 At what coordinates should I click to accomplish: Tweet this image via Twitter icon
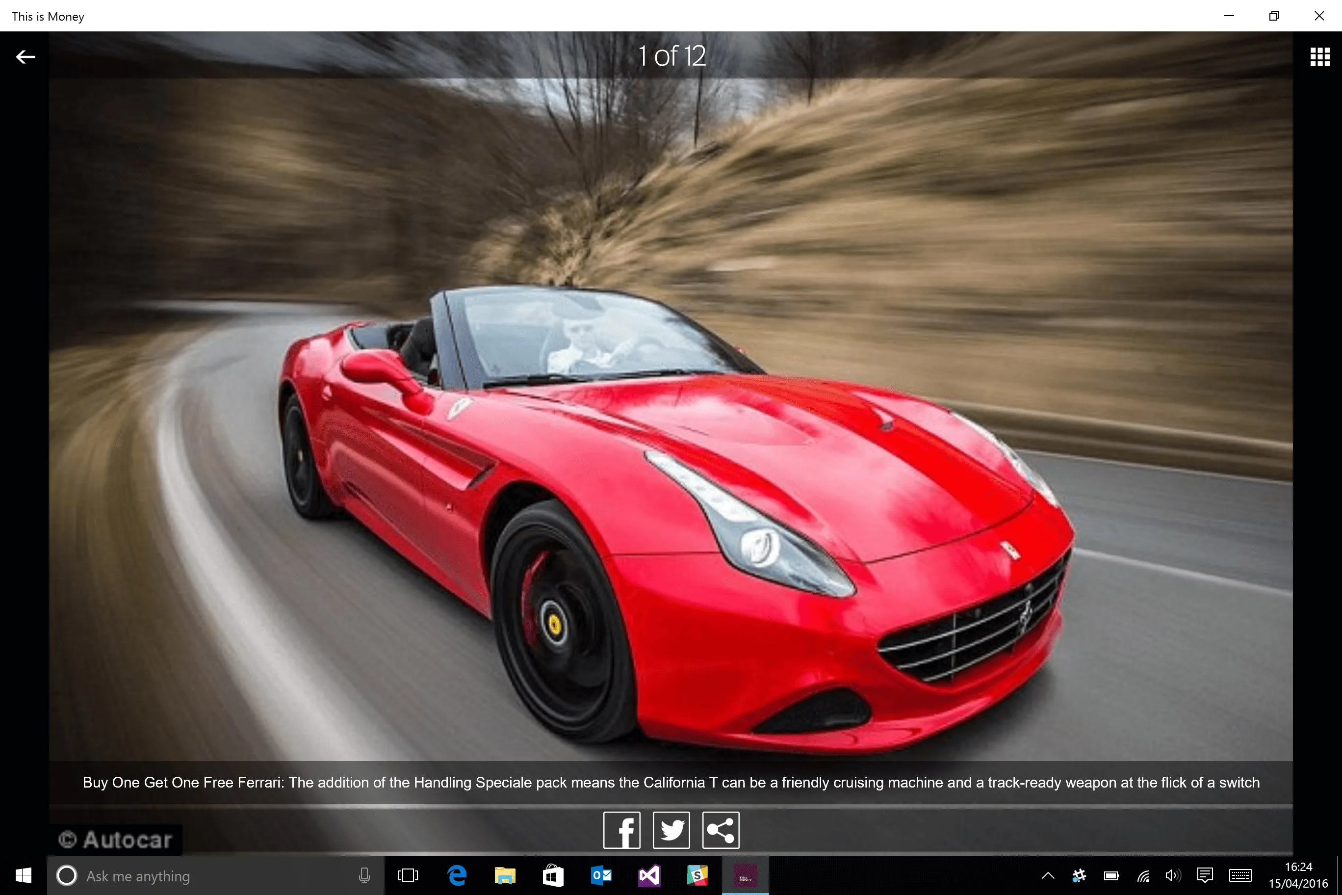pos(671,830)
